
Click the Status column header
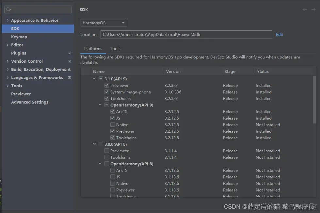click(x=284, y=72)
